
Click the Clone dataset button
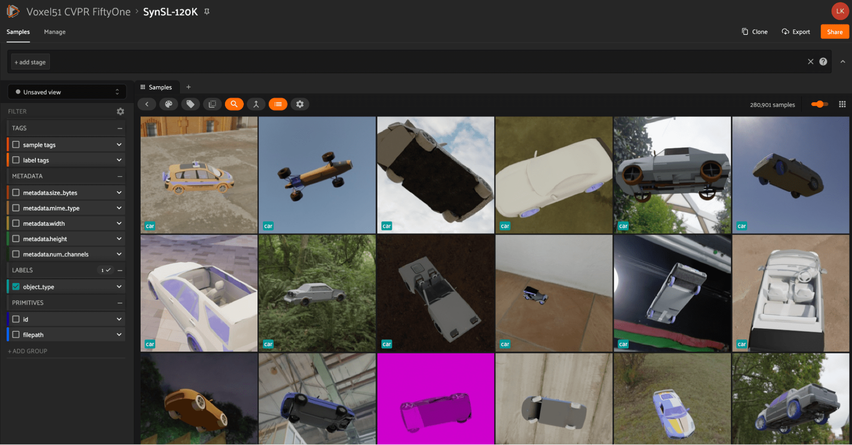point(754,32)
